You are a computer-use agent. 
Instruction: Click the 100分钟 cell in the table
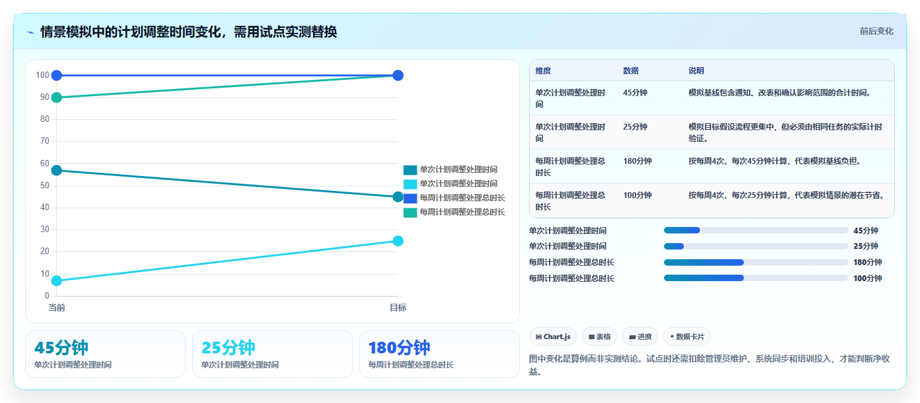(637, 195)
